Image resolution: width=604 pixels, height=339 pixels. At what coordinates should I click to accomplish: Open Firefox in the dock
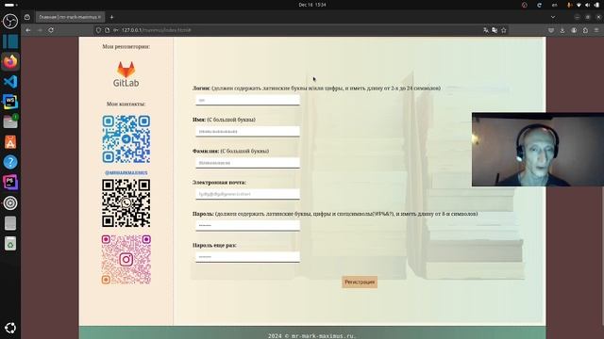[x=10, y=61]
